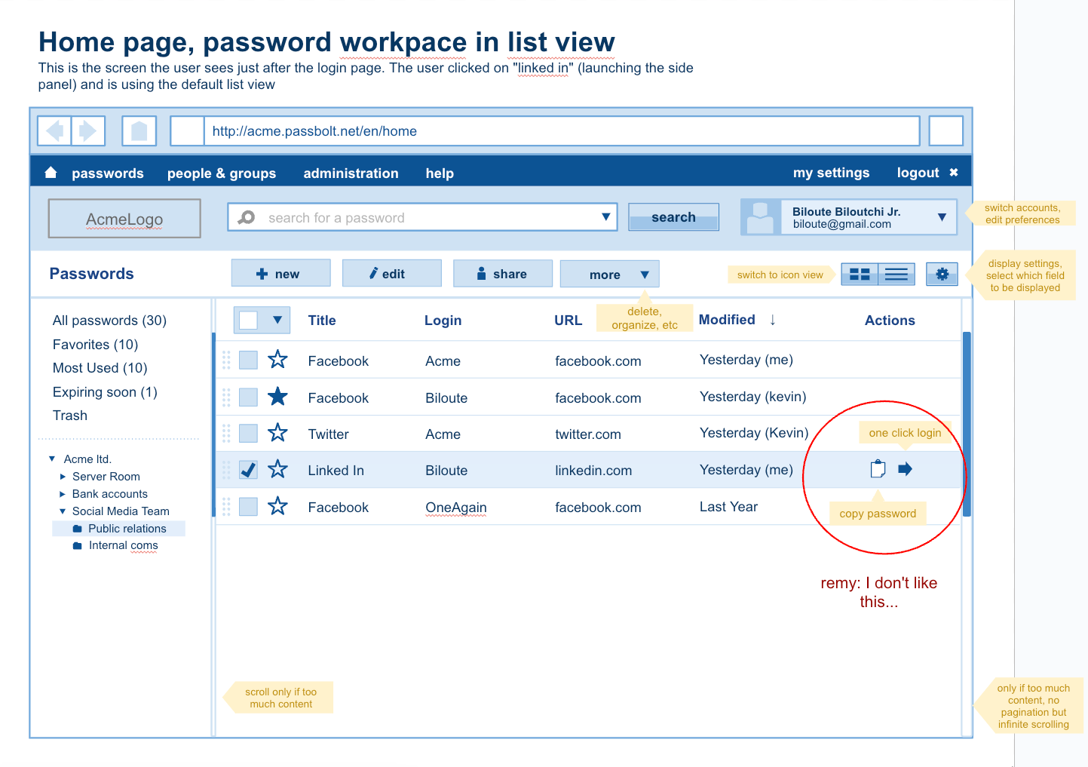1088x767 pixels.
Task: Click the home icon on the blue menu bar
Action: click(x=50, y=172)
